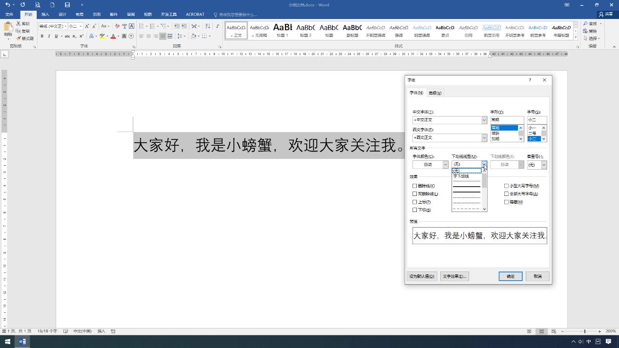Open the 字体颜色 automatic color dropdown
The height and width of the screenshot is (348, 619).
[445, 164]
